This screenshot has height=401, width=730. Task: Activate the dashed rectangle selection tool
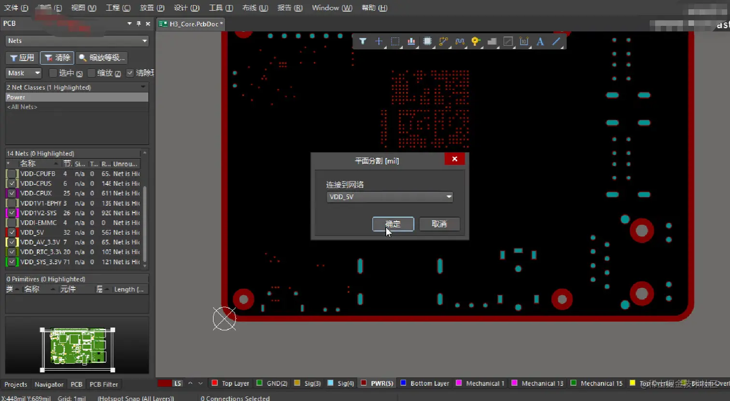(395, 42)
